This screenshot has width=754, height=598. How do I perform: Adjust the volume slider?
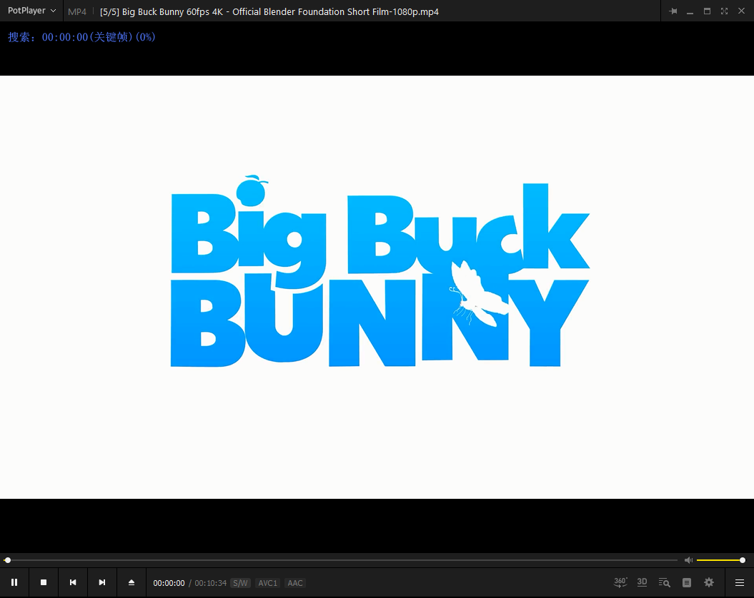coord(720,560)
